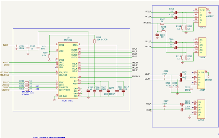Select the SDOUT hierarchical label
Viewport: 219px width, 138px height.
5,90
